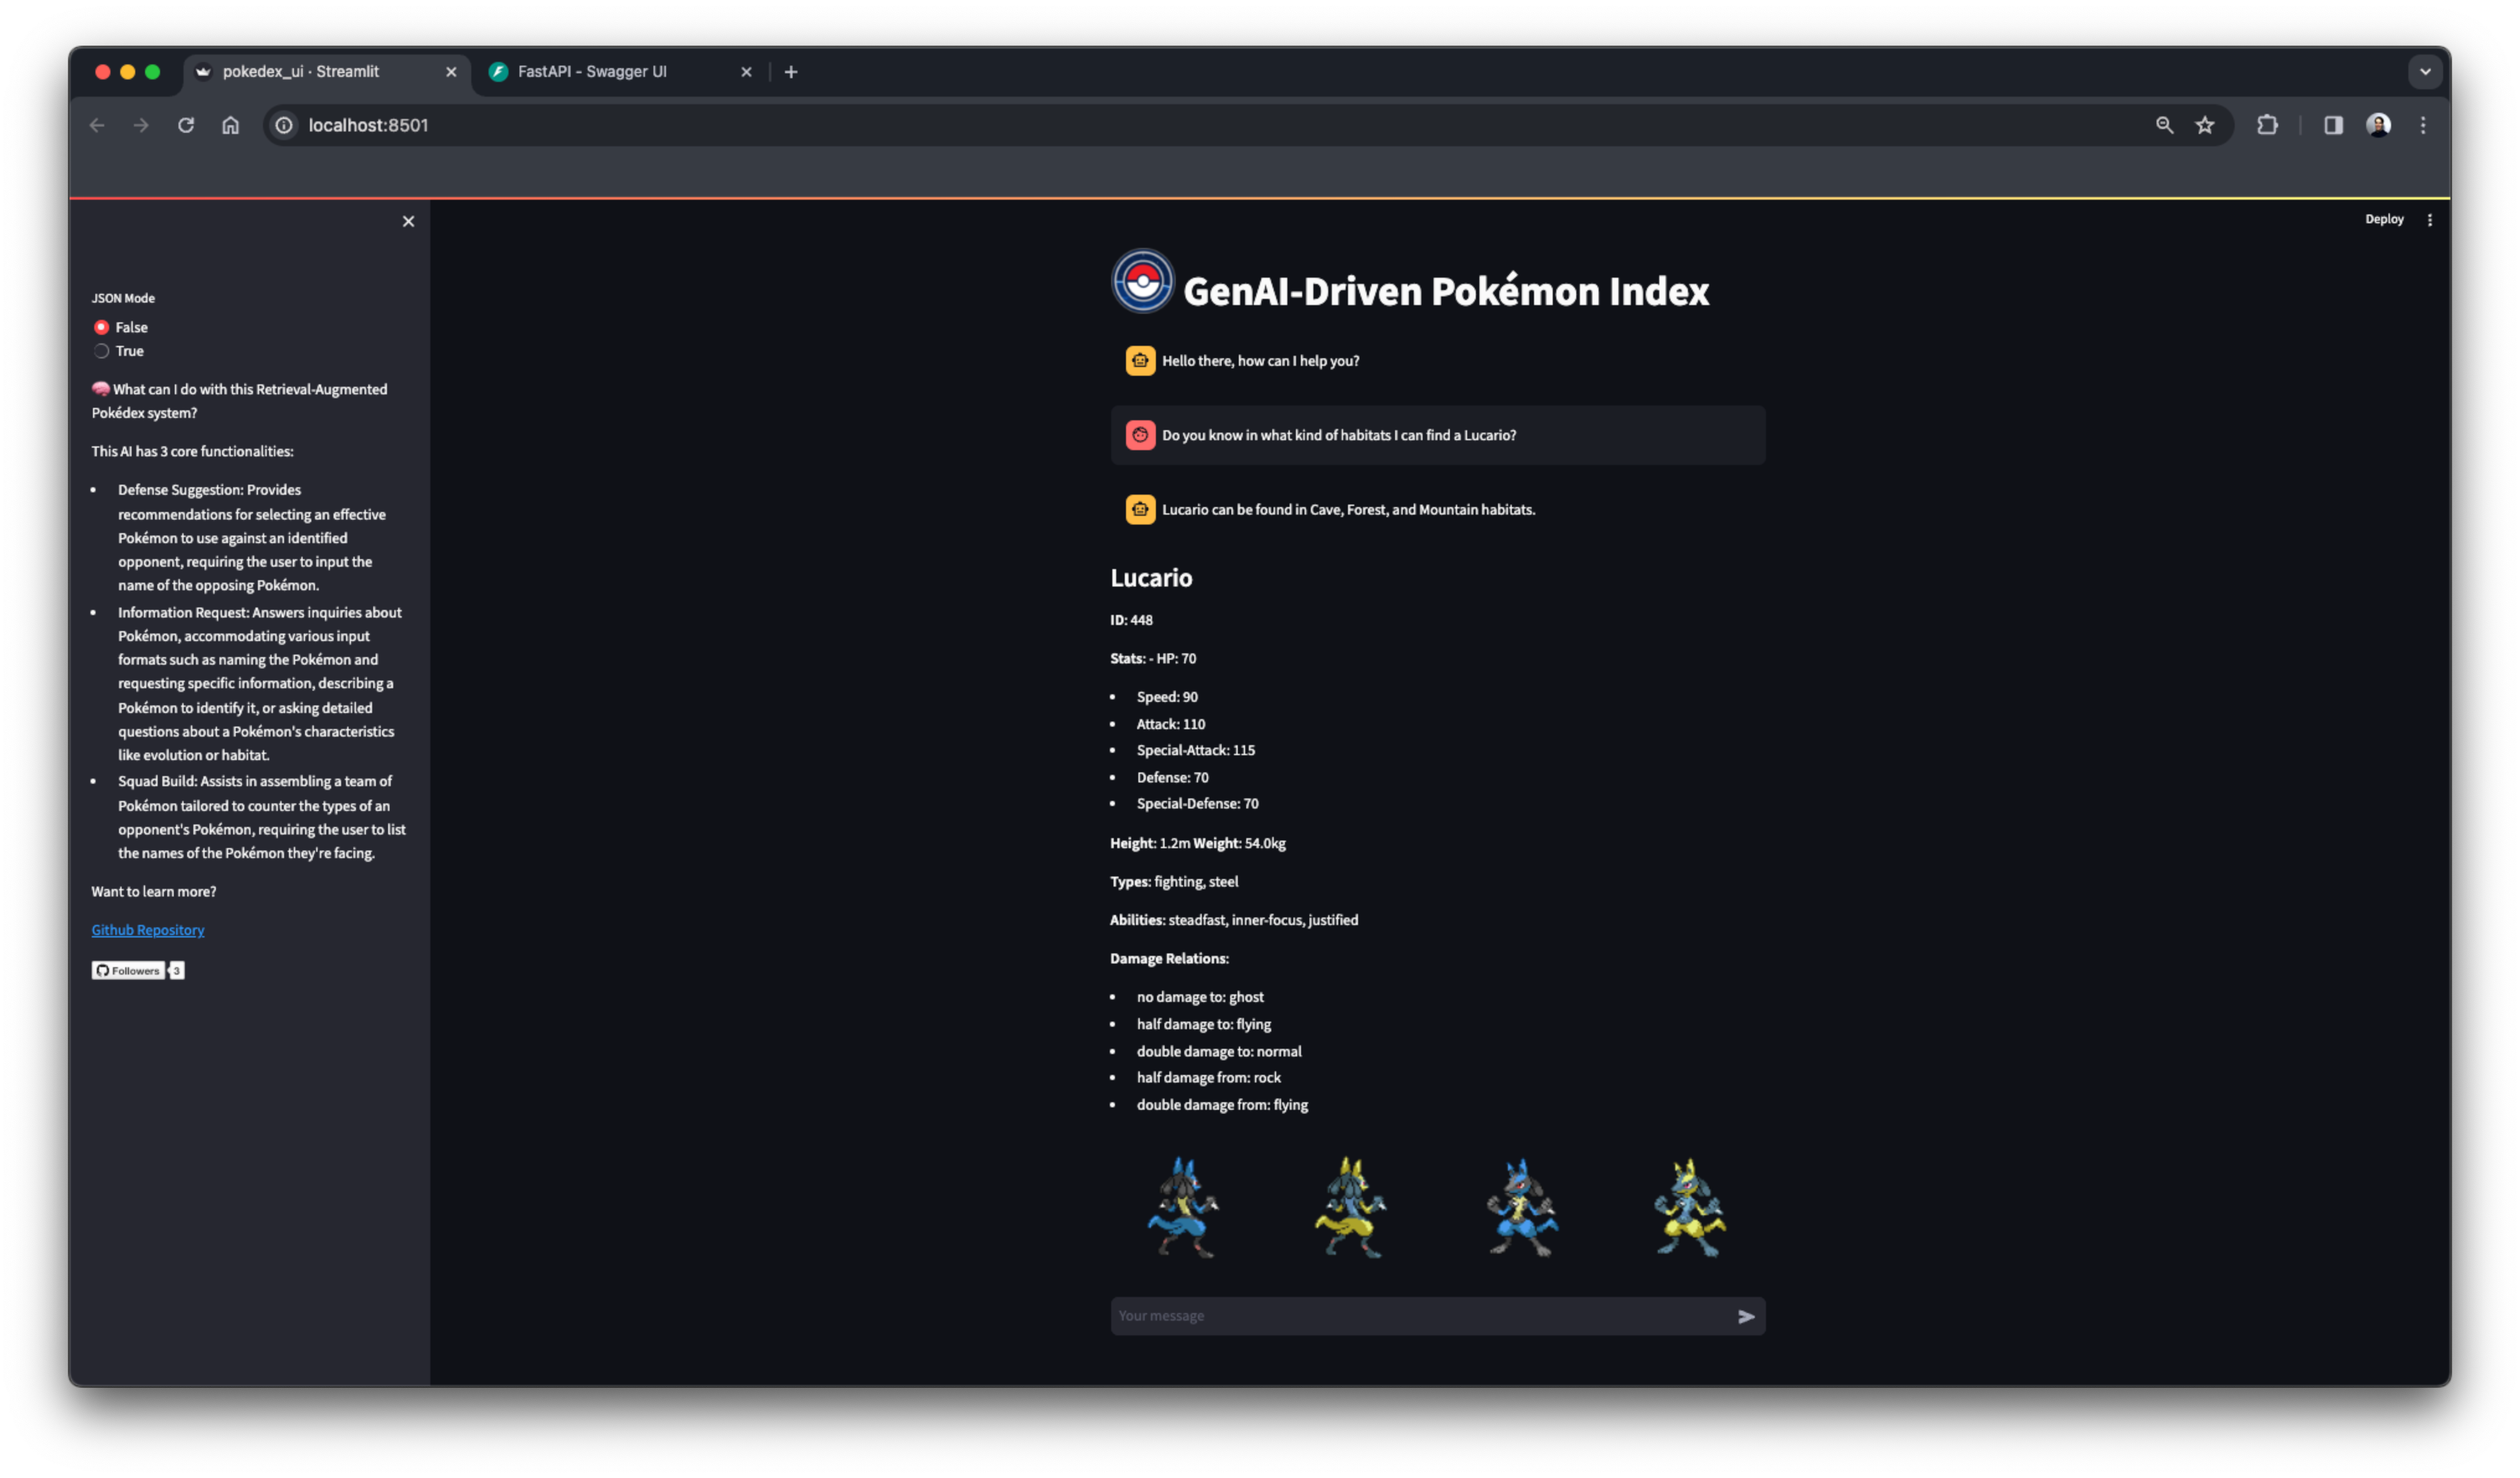Click 'Types: fighting, steel' line
Screen dimensions: 2520x1478
click(1174, 882)
